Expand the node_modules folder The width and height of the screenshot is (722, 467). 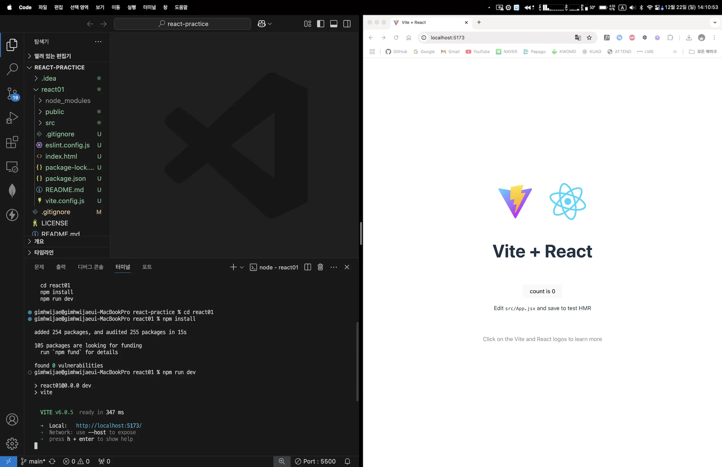pos(68,100)
